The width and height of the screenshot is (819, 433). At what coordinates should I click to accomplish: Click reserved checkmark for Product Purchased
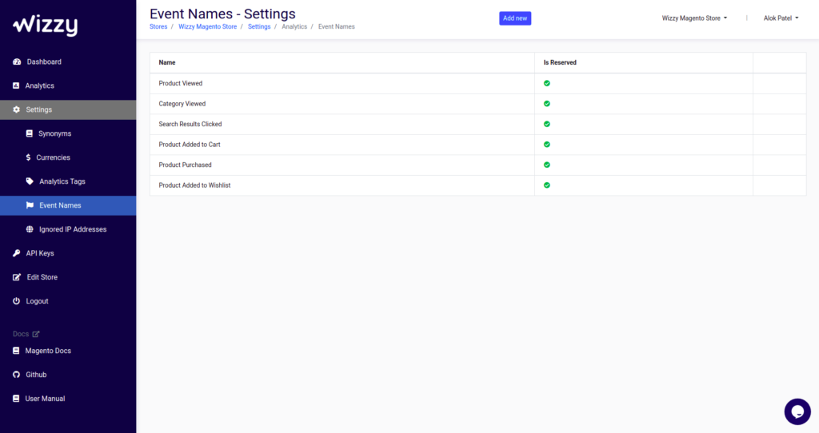[x=547, y=165]
